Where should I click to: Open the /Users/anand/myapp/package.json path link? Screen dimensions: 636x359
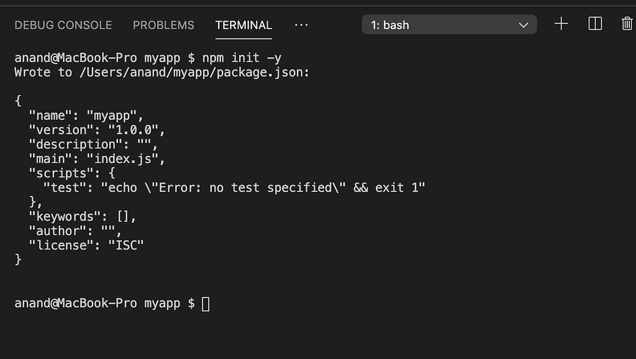pos(194,73)
